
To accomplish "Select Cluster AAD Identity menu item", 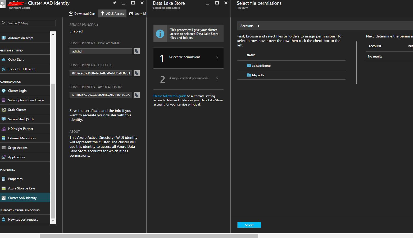I will pos(25,198).
